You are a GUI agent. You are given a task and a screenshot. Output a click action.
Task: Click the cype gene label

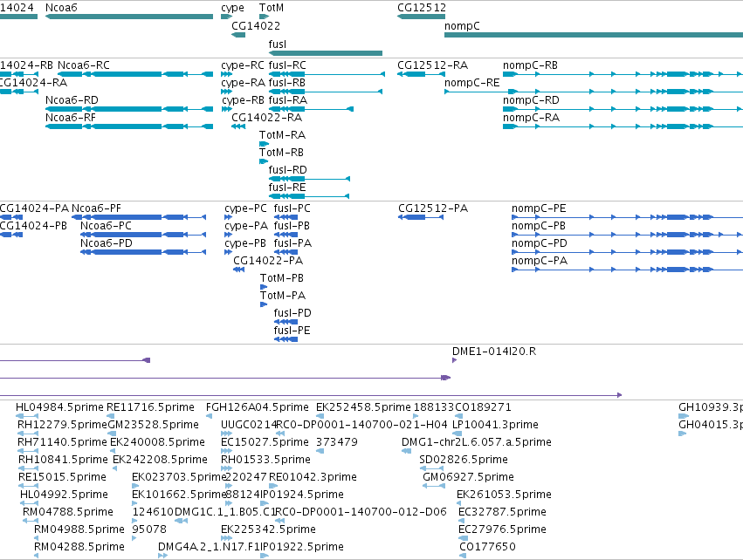click(232, 8)
